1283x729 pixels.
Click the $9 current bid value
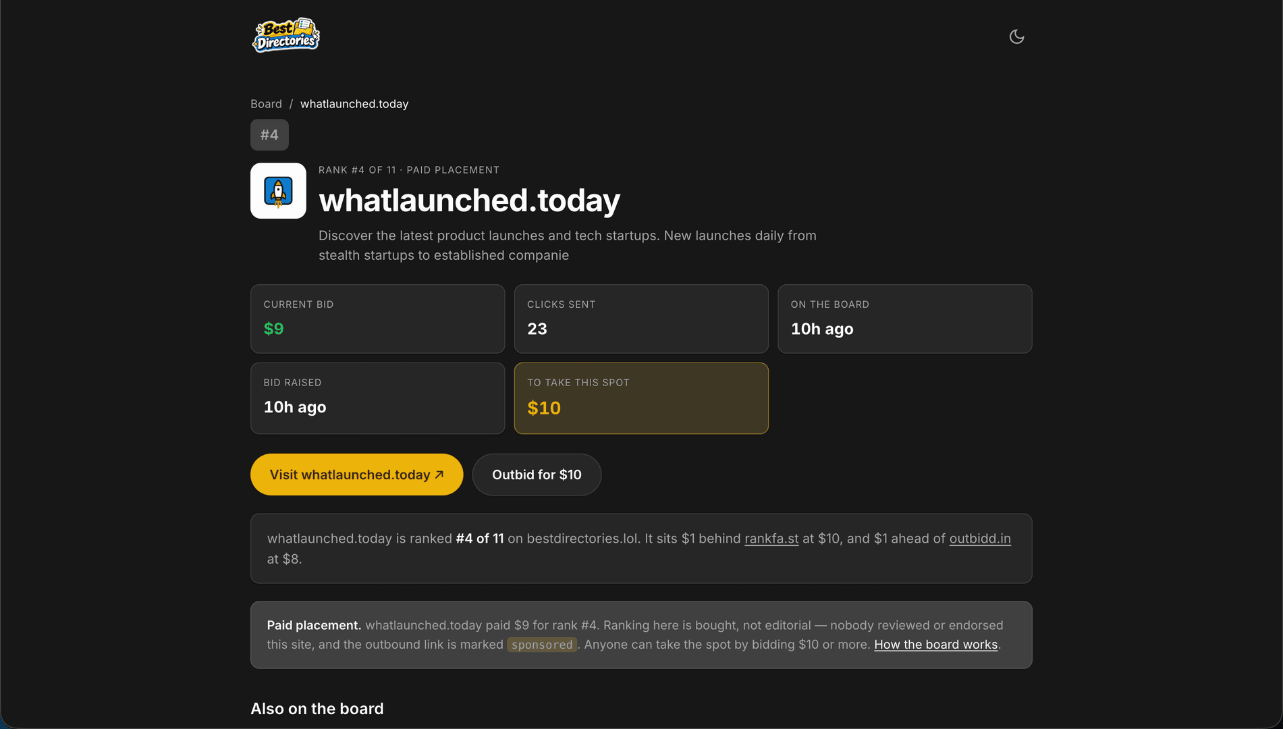coord(273,329)
